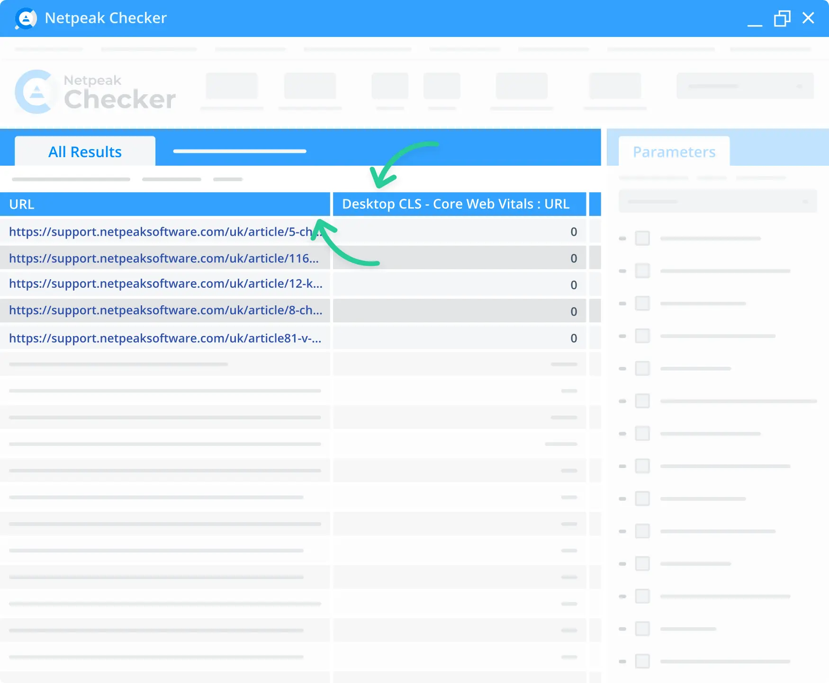This screenshot has width=829, height=683.
Task: Open the article/8-ch... URL link
Action: [x=166, y=310]
